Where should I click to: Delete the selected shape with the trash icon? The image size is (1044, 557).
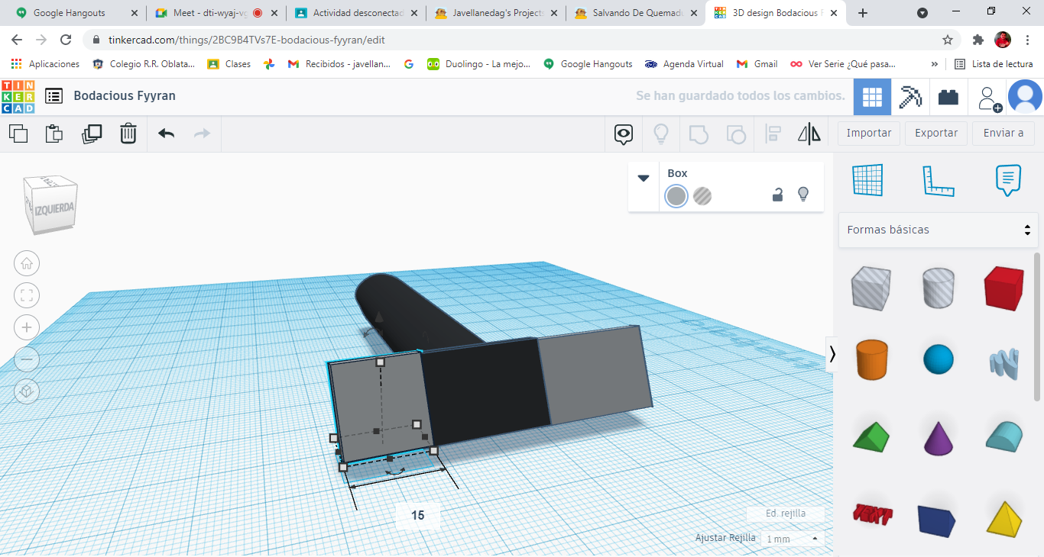point(128,134)
